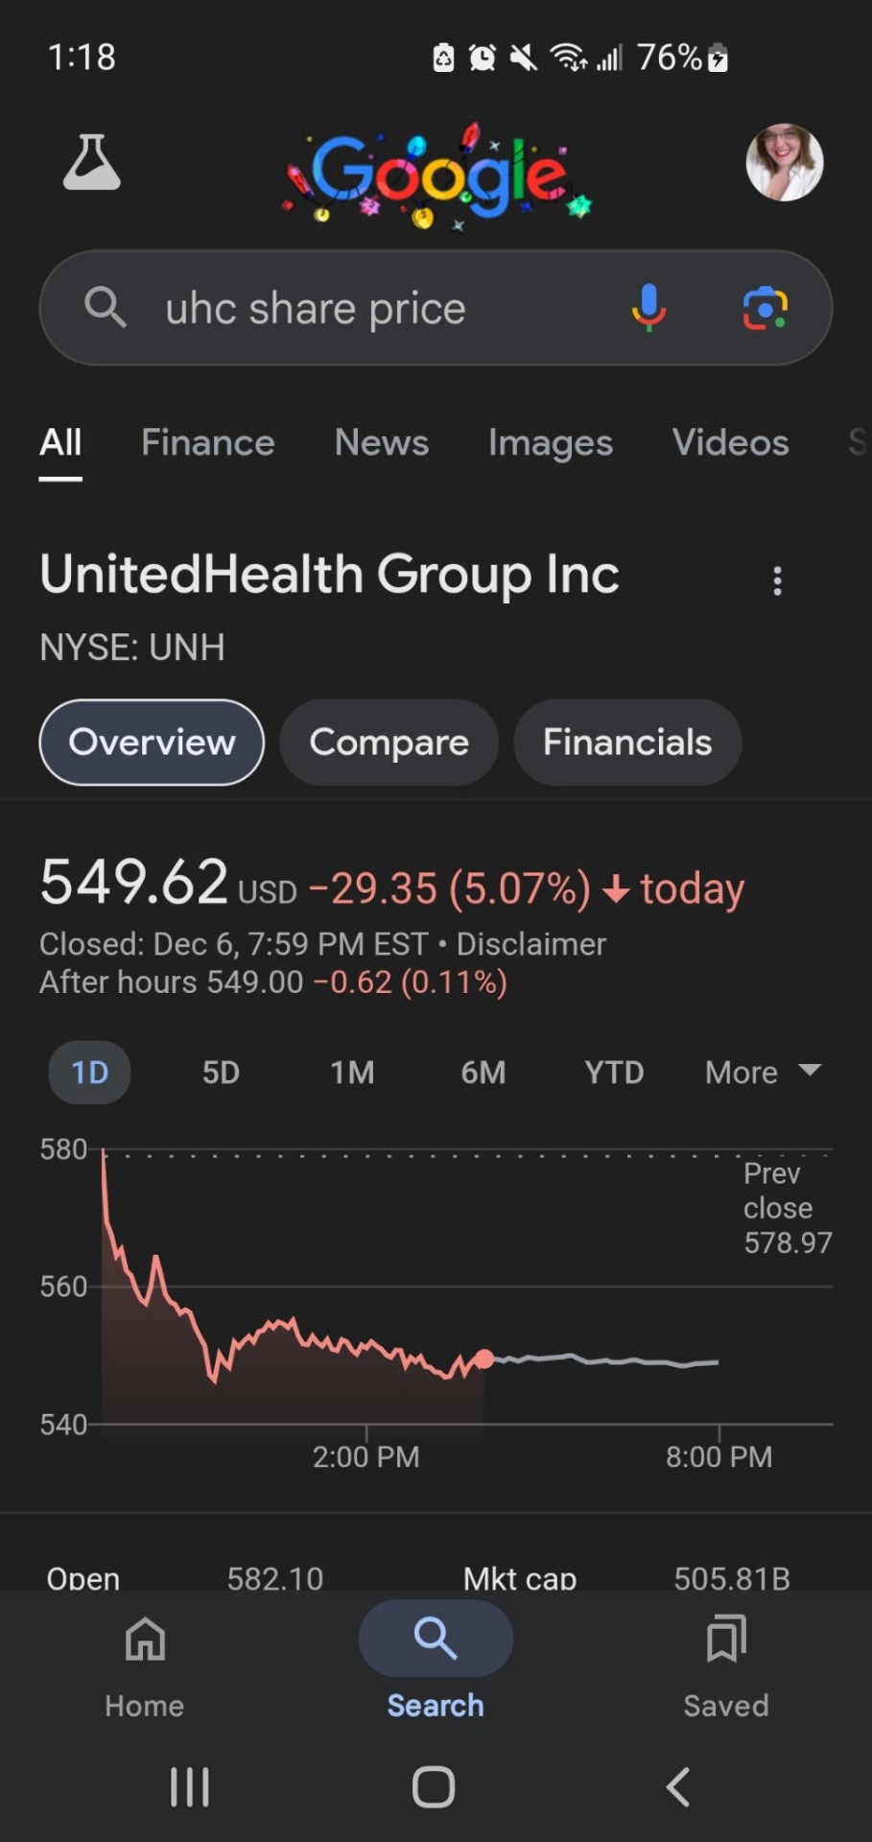The height and width of the screenshot is (1842, 872).
Task: Open the Disclaimer link
Action: click(x=531, y=944)
